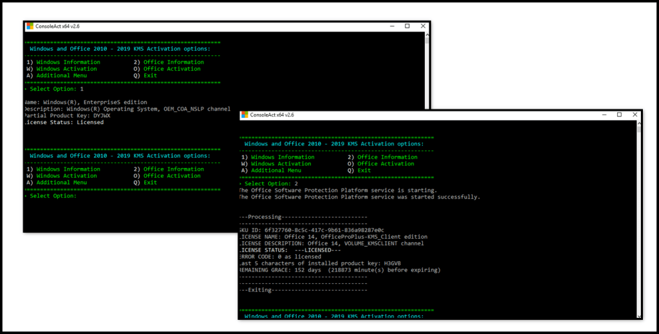Click the 'service was started successfully' line
Viewport: 659px width, 334px height.
[360, 197]
